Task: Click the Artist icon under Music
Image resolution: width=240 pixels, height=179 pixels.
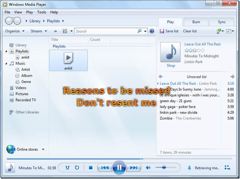Action: [x=17, y=70]
